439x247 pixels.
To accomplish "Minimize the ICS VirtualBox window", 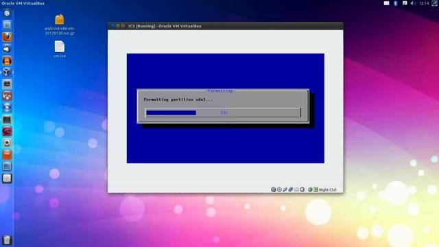I will click(118, 26).
